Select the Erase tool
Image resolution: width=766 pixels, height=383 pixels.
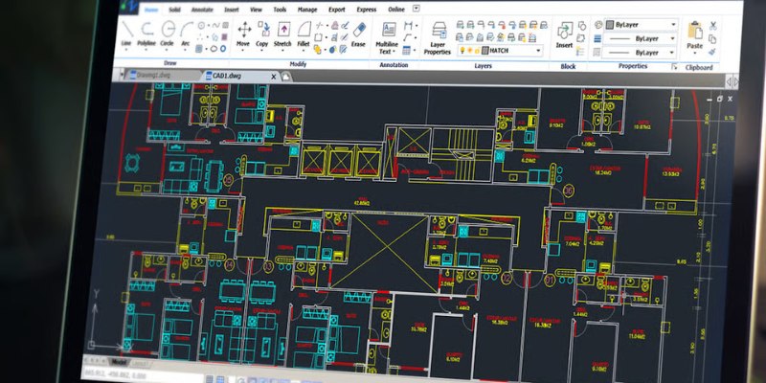point(358,32)
